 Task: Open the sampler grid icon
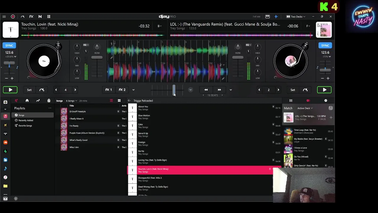[49, 17]
